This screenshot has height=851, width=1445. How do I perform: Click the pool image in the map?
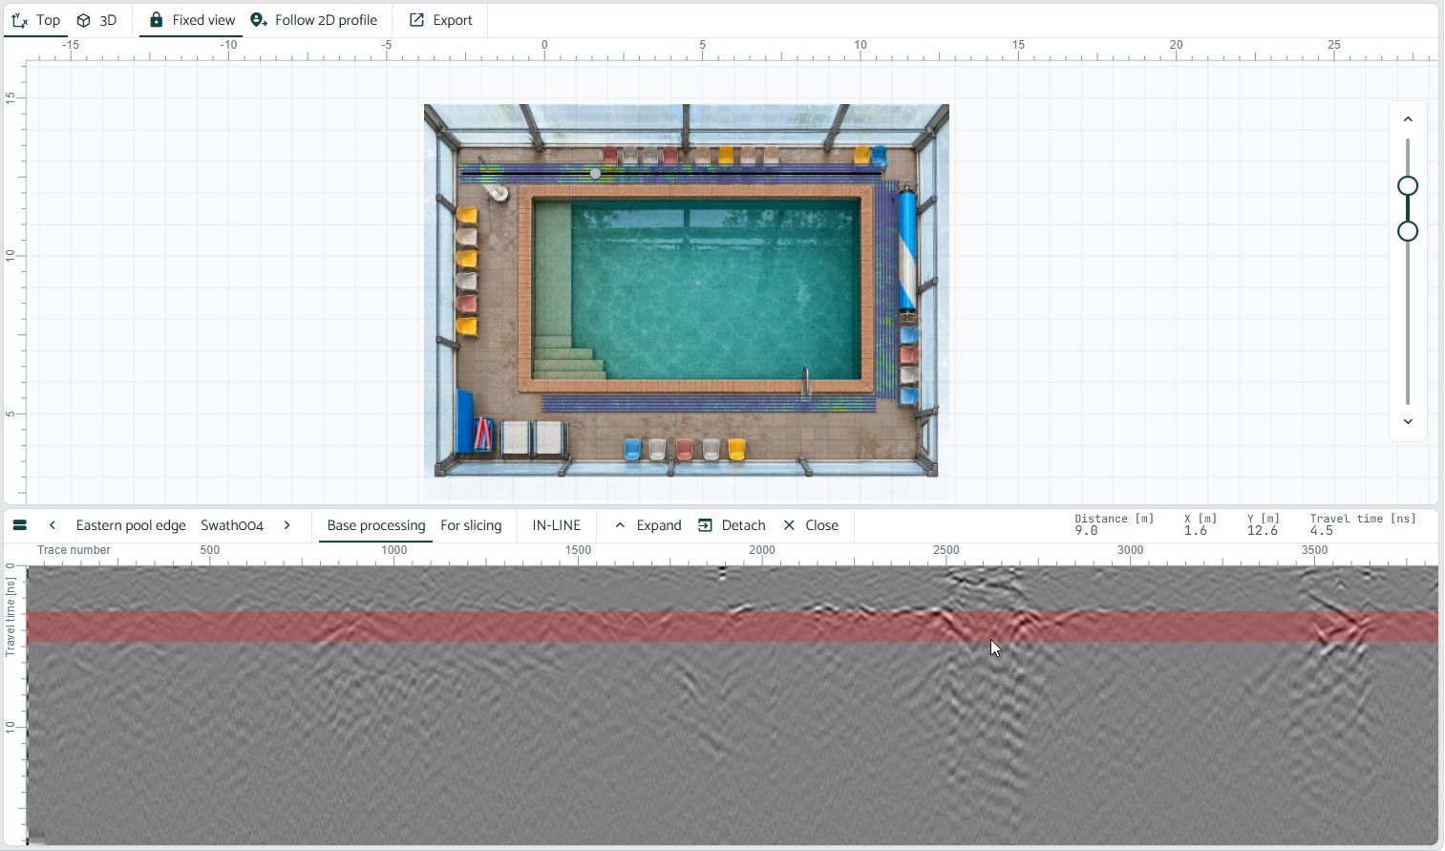[686, 290]
